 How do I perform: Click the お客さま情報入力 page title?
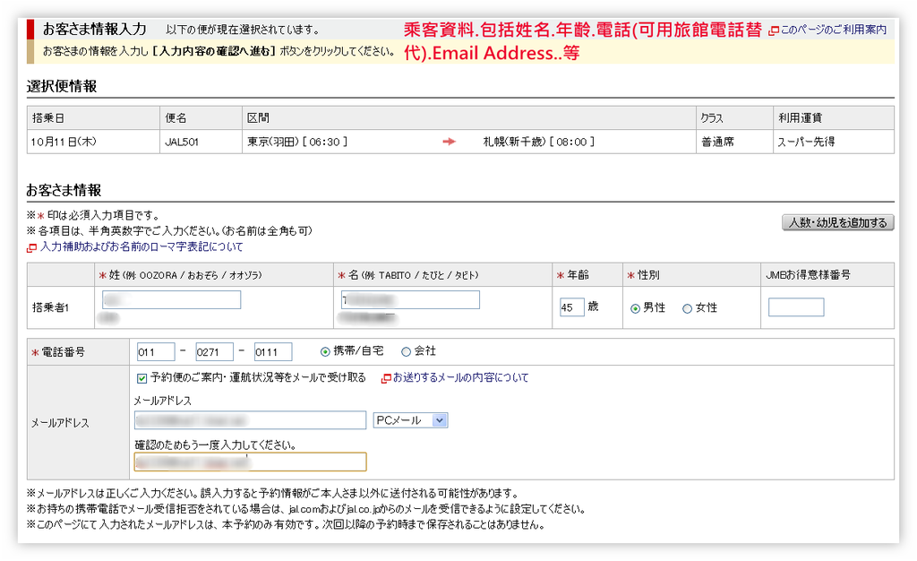[x=94, y=30]
